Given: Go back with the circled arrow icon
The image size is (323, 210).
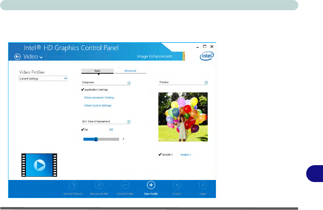Looking at the screenshot, I should tap(17, 57).
